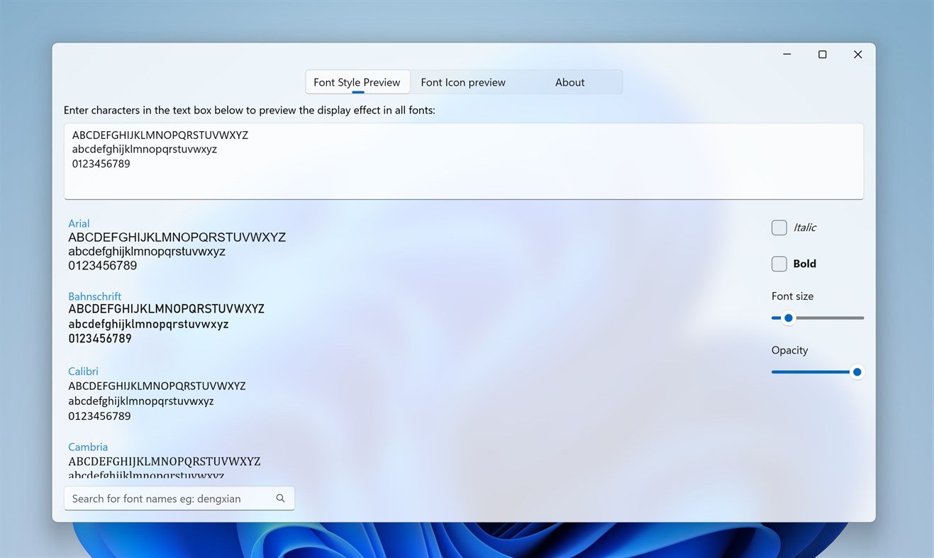The height and width of the screenshot is (558, 934).
Task: Maximize the font preview window
Action: click(823, 55)
